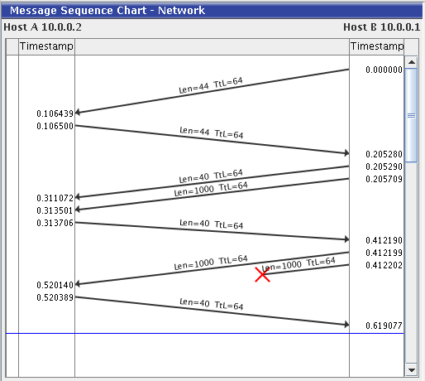Click the Len=40 label of message sent 0.520389
This screenshot has width=425, height=381.
click(212, 304)
